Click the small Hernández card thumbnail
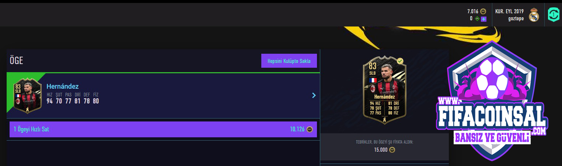 (x=27, y=95)
